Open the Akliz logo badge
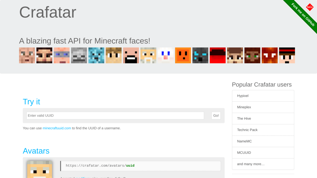The width and height of the screenshot is (317, 178). click(309, 7)
